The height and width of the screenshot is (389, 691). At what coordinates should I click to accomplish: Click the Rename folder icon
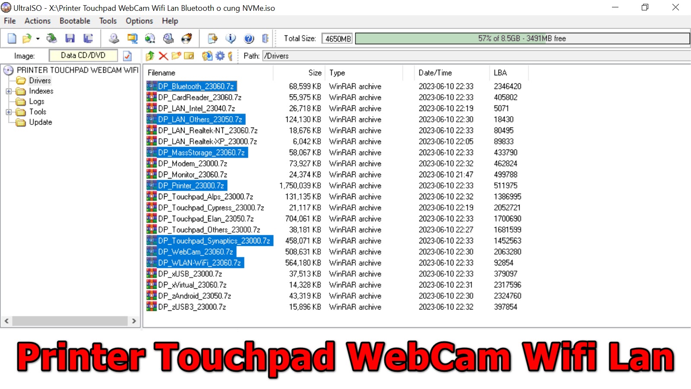click(x=189, y=56)
